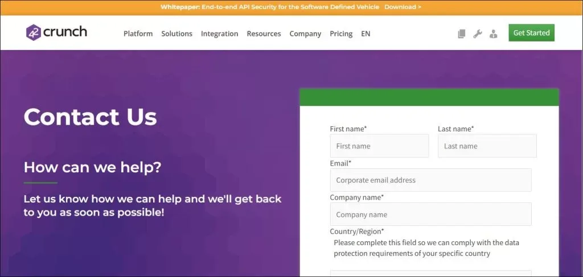
Task: Open the user account icon
Action: click(494, 34)
